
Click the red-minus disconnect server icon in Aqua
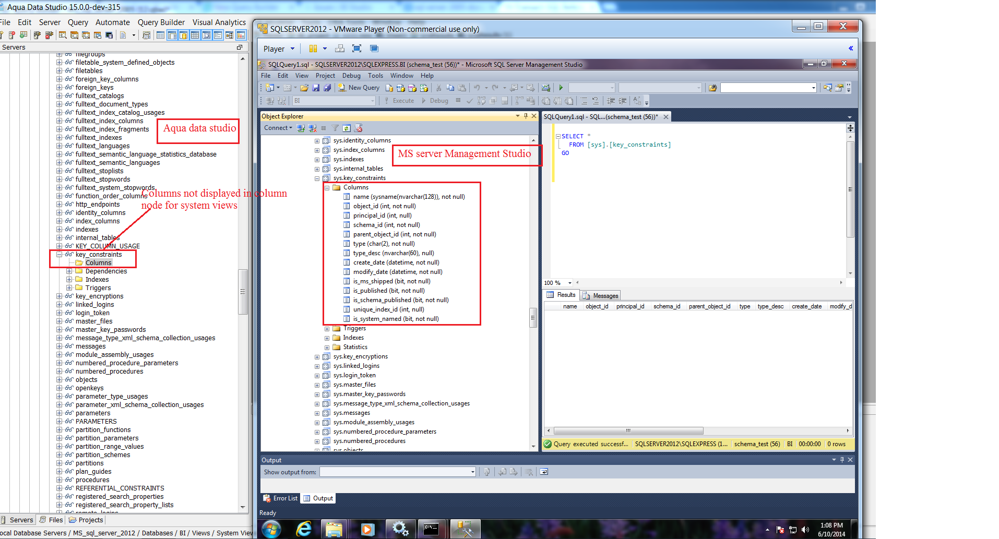[50, 35]
